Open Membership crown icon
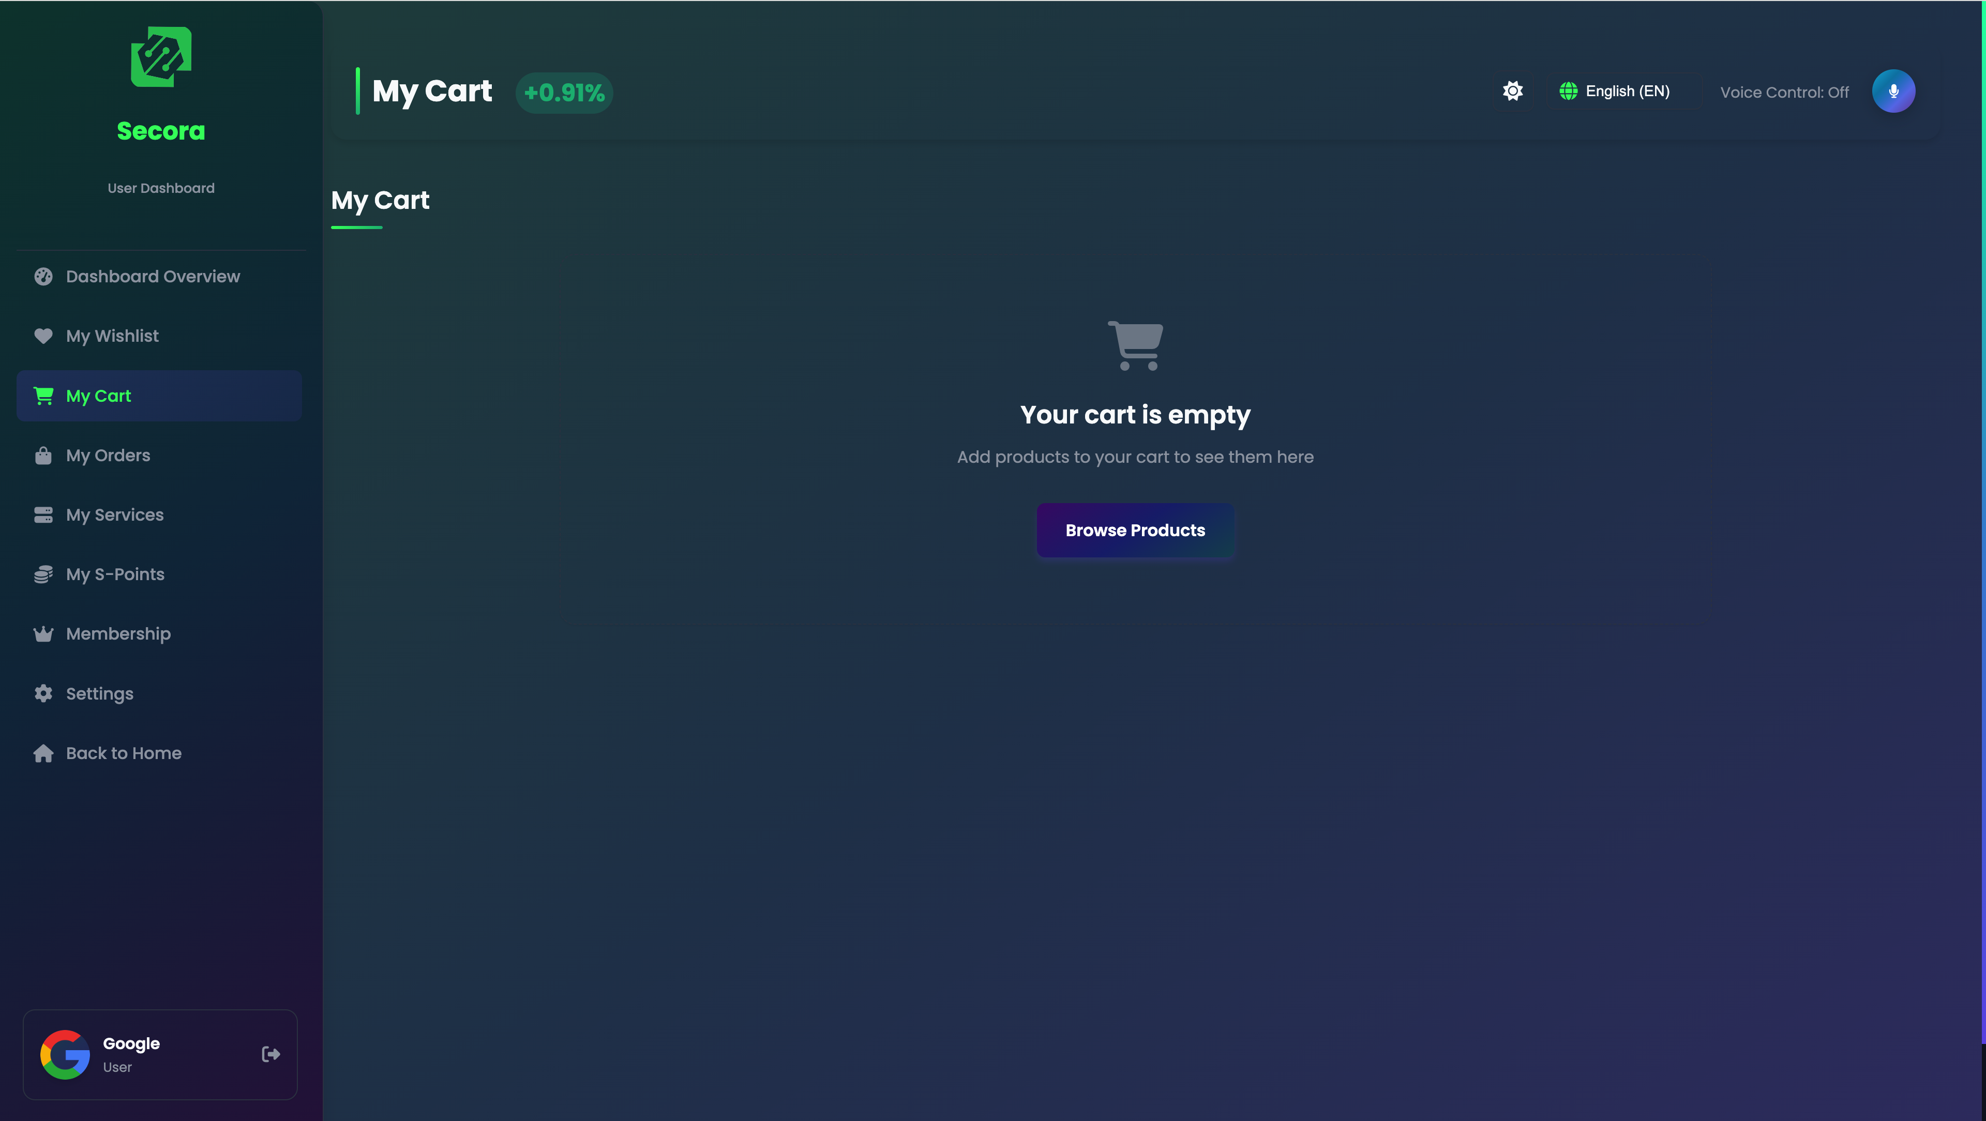Screen dimensions: 1986x1121 pyautogui.click(x=43, y=634)
